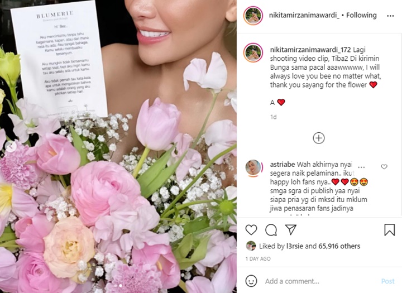Open the caption author's avatar

(x=253, y=52)
